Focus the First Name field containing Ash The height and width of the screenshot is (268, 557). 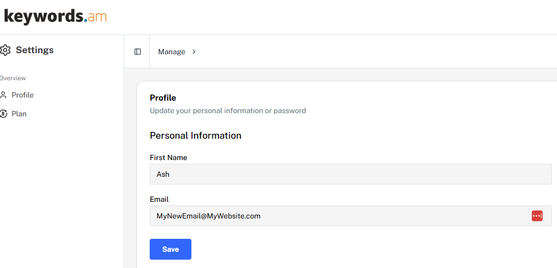[x=350, y=174]
